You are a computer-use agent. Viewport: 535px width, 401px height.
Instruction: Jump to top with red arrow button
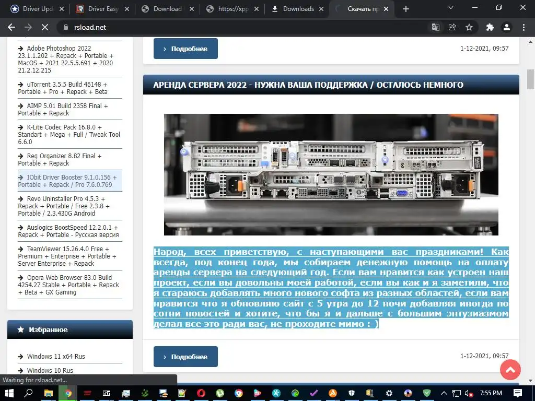click(510, 370)
